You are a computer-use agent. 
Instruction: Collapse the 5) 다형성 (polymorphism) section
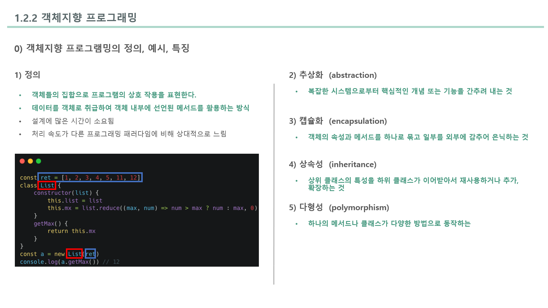(x=339, y=207)
